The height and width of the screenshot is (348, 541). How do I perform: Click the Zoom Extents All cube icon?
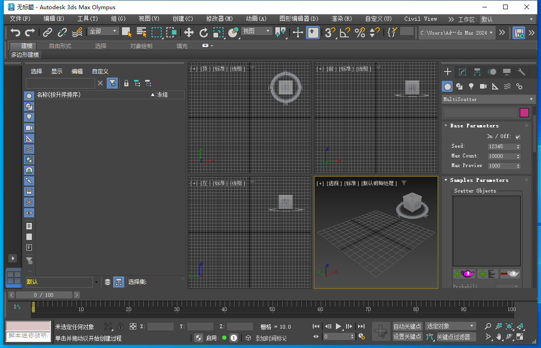pos(509,327)
